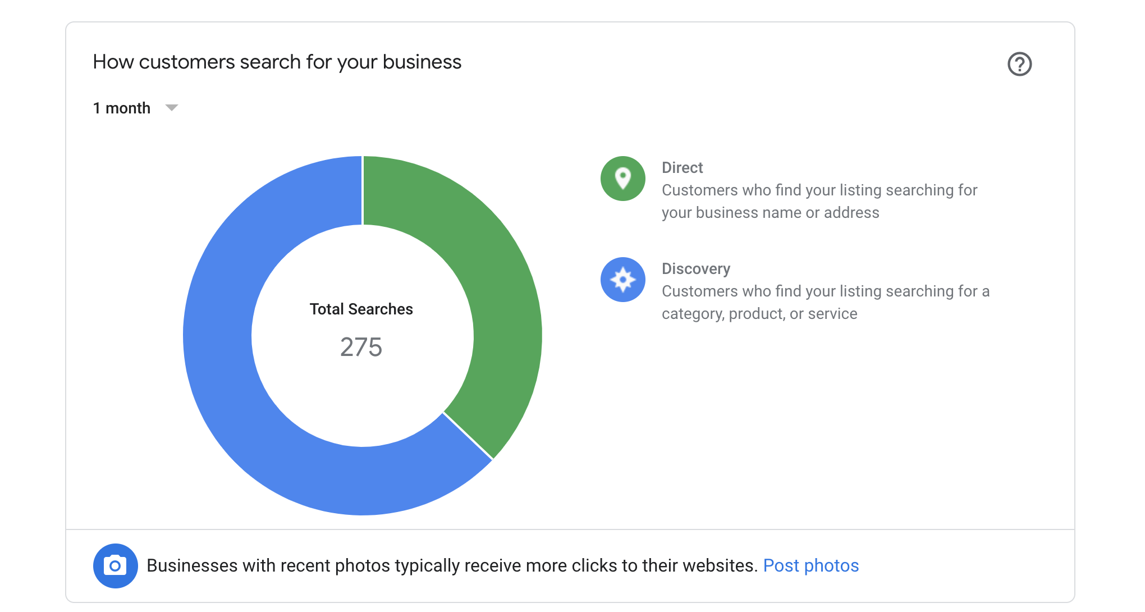Click the Total Searches label in chart center
This screenshot has width=1145, height=612.
[361, 309]
